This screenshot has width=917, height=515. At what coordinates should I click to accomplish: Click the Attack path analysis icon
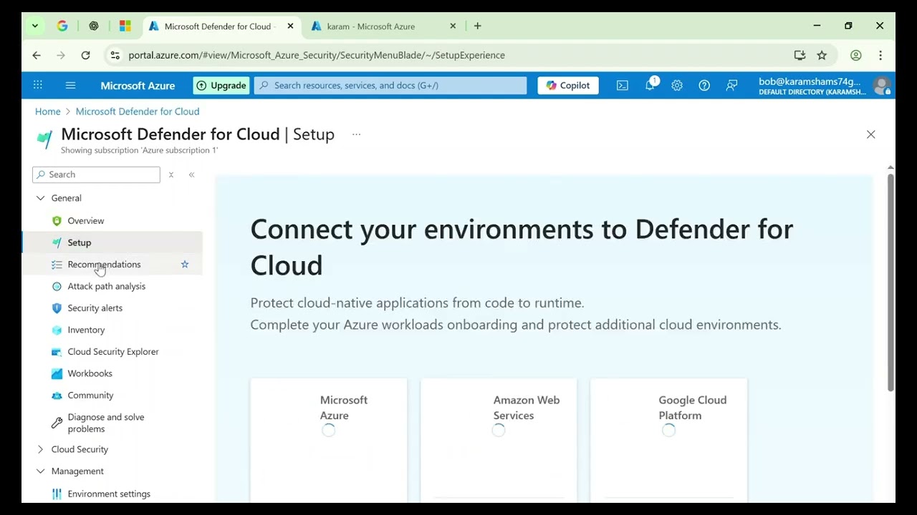coord(57,286)
